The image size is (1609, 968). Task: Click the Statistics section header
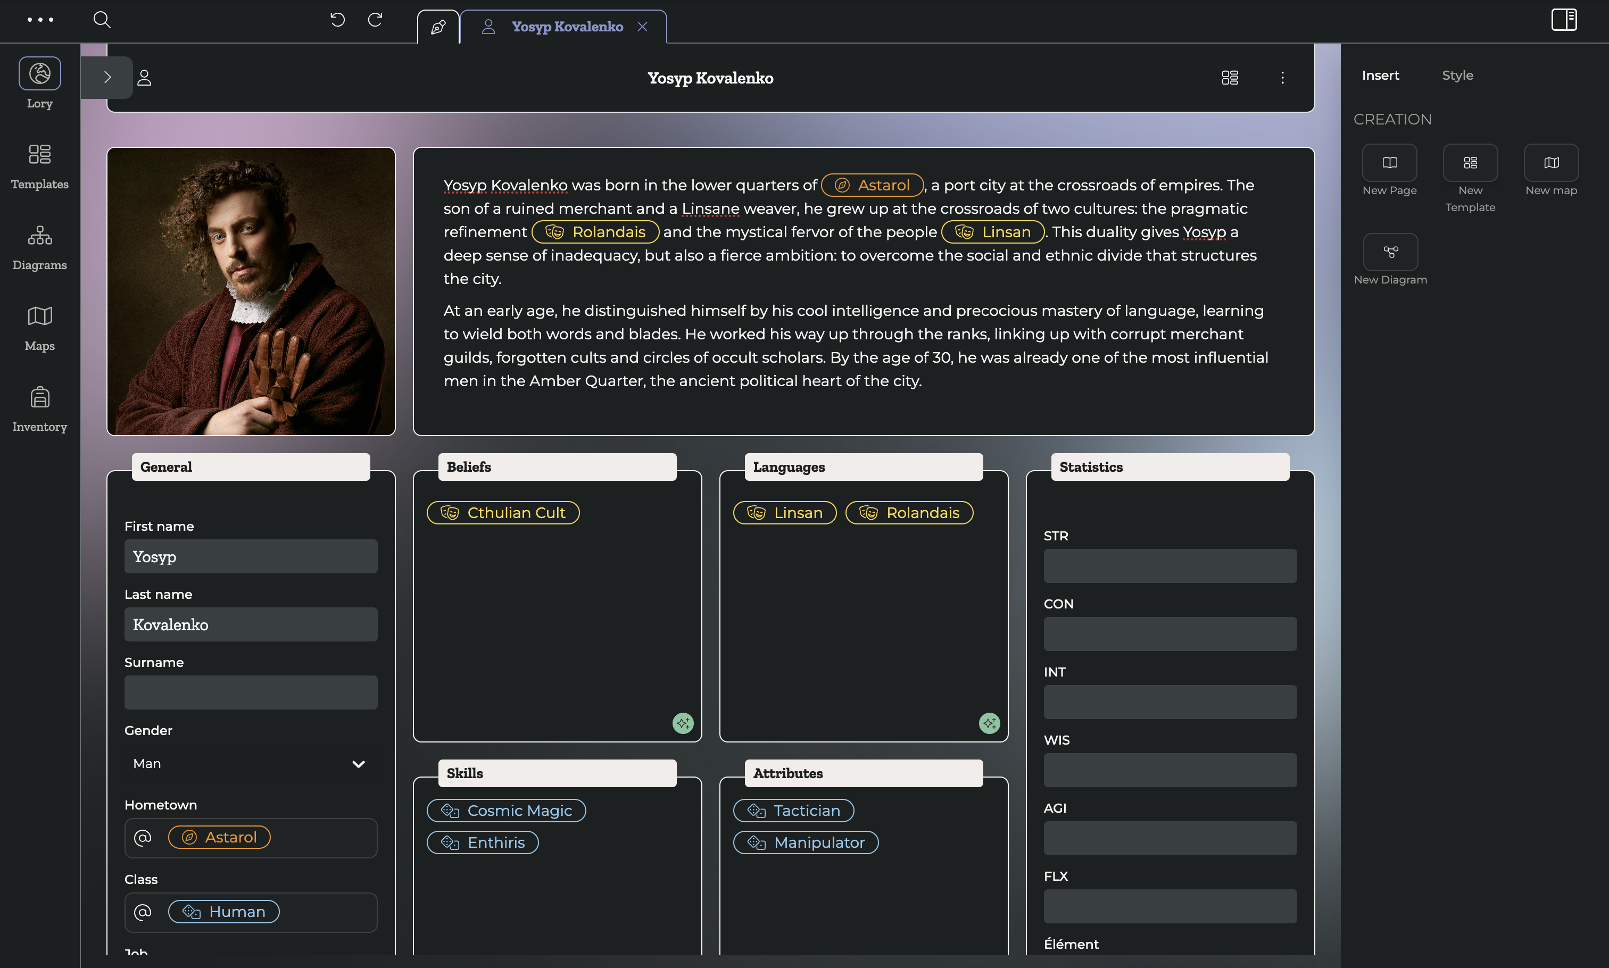(1171, 467)
